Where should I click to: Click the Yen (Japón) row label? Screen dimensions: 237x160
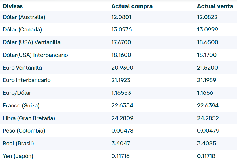pyautogui.click(x=18, y=156)
